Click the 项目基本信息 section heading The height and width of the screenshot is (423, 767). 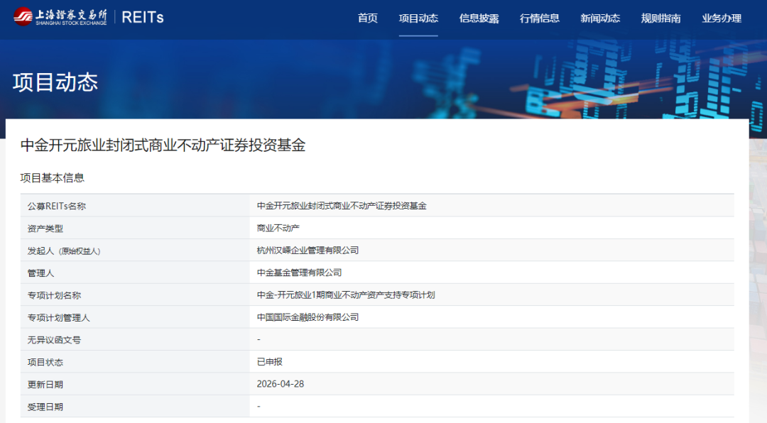52,177
